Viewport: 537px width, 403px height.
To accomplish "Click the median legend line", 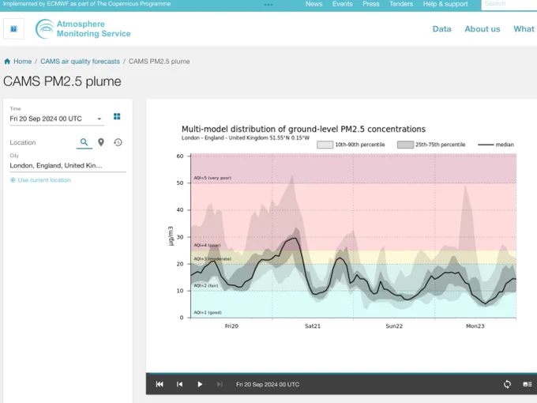I will 486,145.
